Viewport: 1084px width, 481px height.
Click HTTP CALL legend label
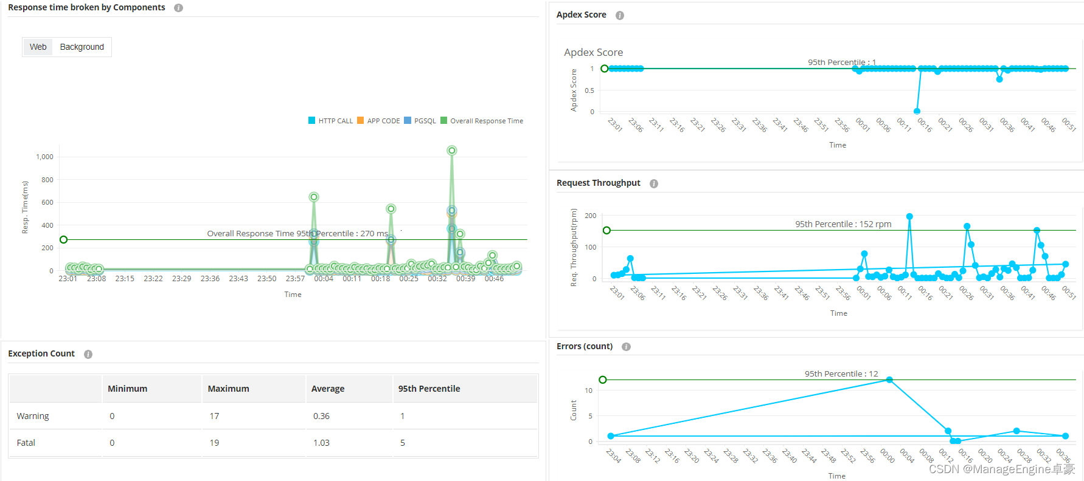point(336,121)
